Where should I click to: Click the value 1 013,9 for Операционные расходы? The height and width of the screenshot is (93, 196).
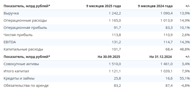pos(167,20)
